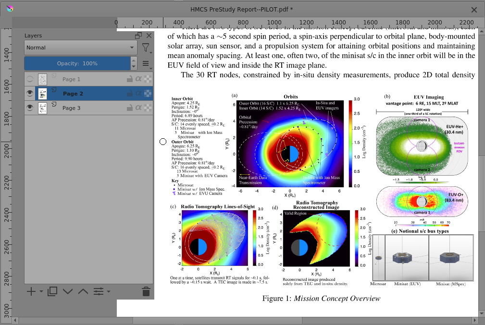Hide the Page 2 layer
The height and width of the screenshot is (325, 485).
30,94
